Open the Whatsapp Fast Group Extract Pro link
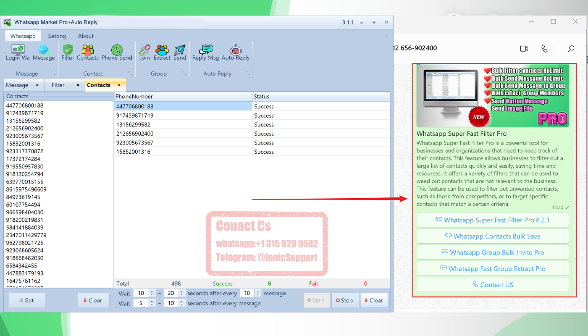 click(493, 268)
